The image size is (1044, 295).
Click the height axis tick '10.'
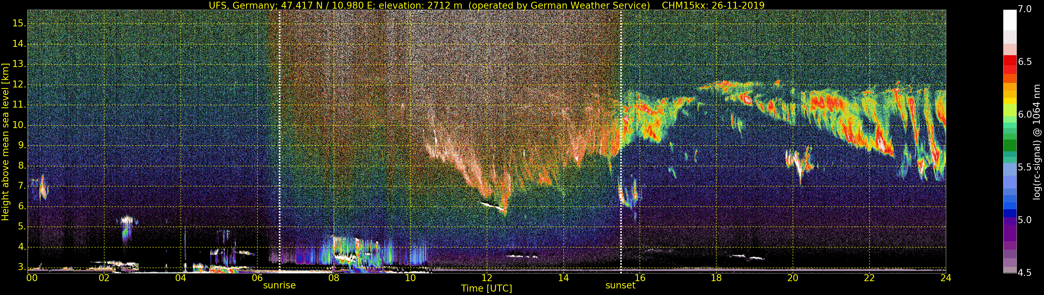coord(19,125)
